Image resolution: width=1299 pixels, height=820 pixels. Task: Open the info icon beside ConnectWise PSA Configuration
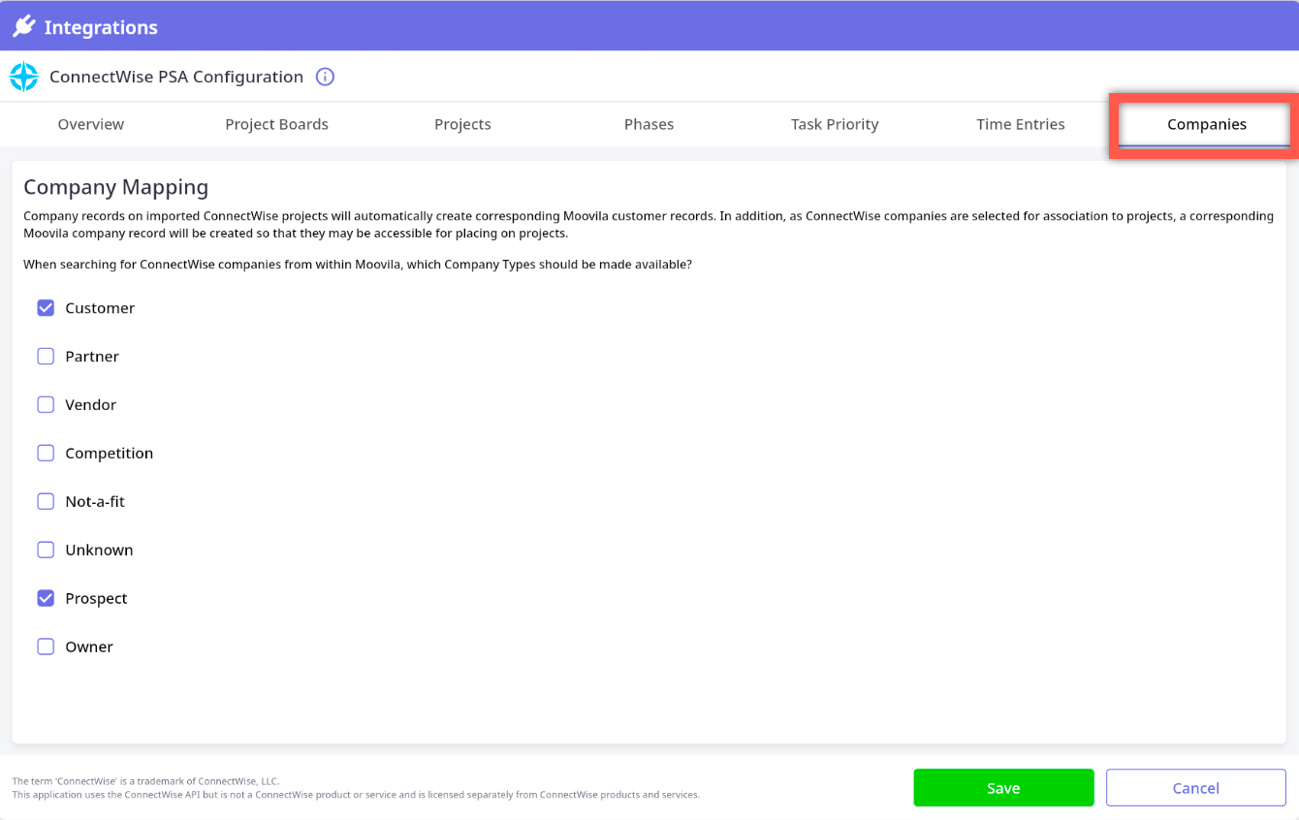pos(325,77)
